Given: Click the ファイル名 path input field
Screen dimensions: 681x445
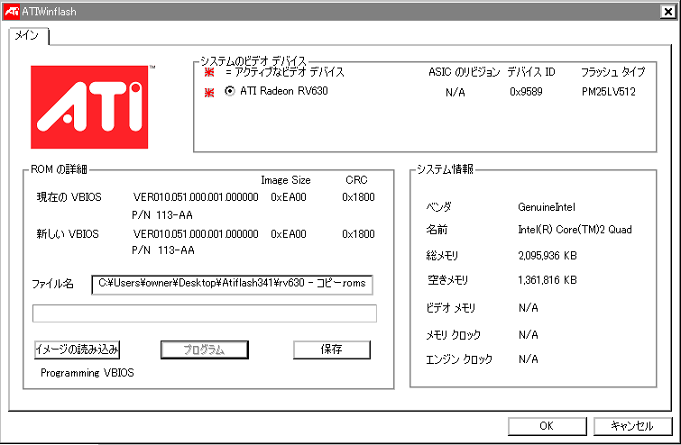Looking at the screenshot, I should 232,285.
